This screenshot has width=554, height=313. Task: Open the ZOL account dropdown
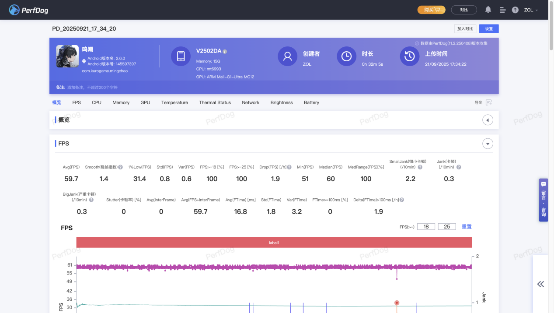(x=531, y=10)
